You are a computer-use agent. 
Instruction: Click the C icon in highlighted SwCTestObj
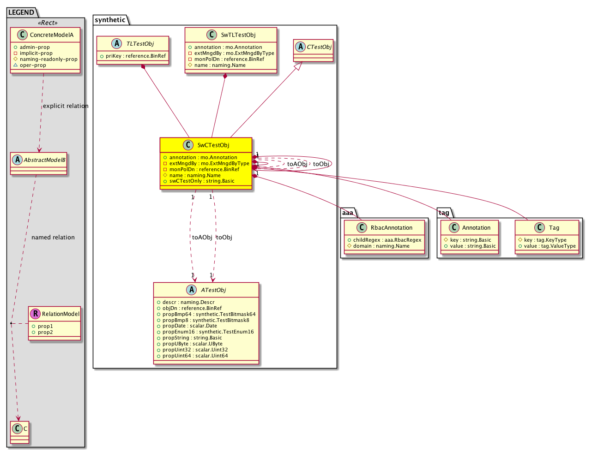[x=188, y=145]
